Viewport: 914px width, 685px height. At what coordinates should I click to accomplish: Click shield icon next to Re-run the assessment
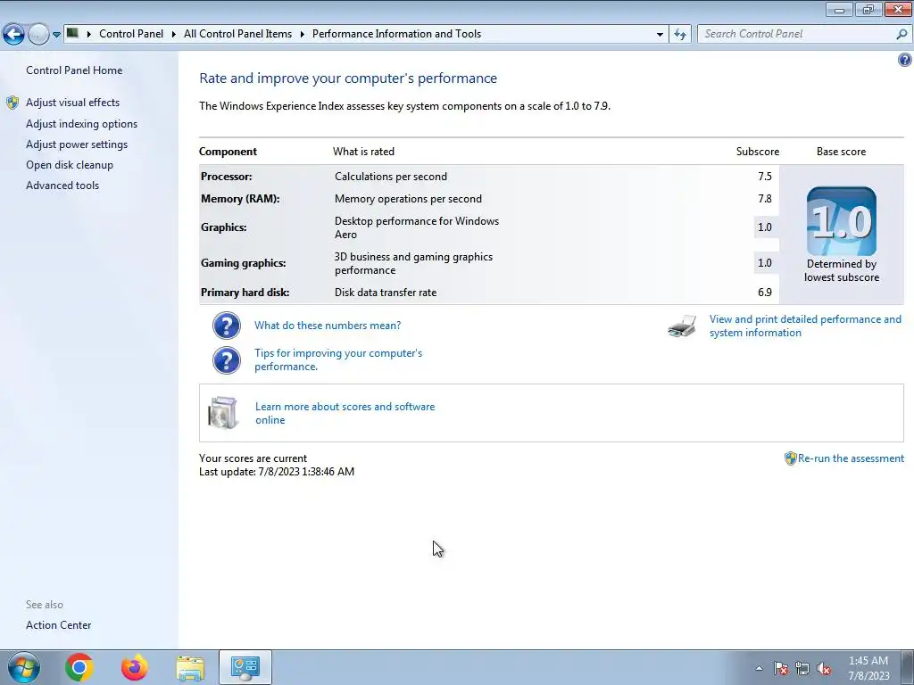click(791, 458)
